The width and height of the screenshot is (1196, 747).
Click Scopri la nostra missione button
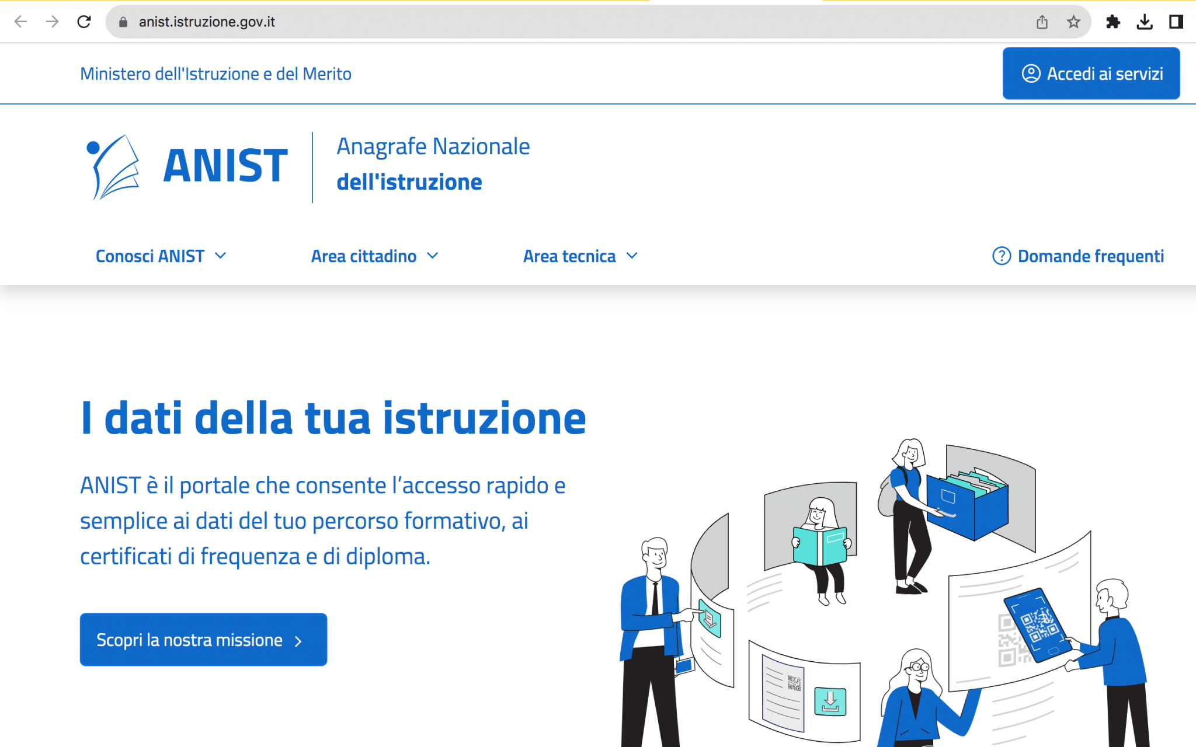click(203, 640)
